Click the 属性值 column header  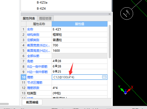tap(80, 24)
